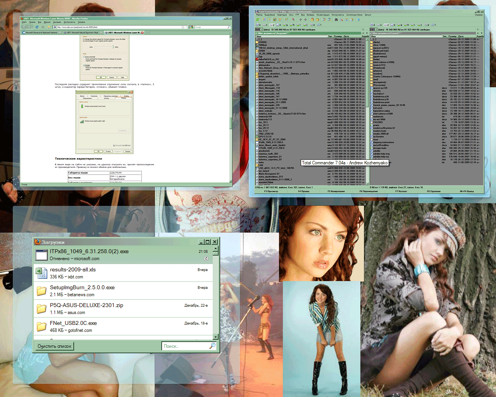Click the F6 Перемещение button

(x=369, y=191)
